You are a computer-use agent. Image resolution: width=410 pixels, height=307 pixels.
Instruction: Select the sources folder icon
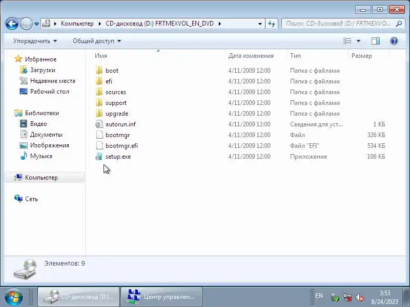pos(99,92)
